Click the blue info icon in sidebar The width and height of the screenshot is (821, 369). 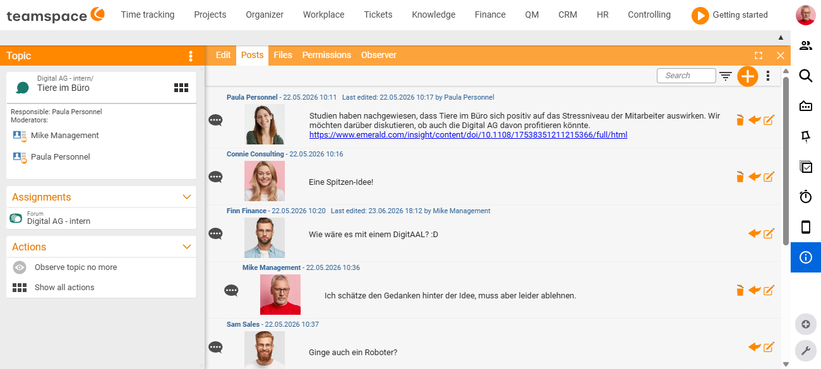[806, 257]
